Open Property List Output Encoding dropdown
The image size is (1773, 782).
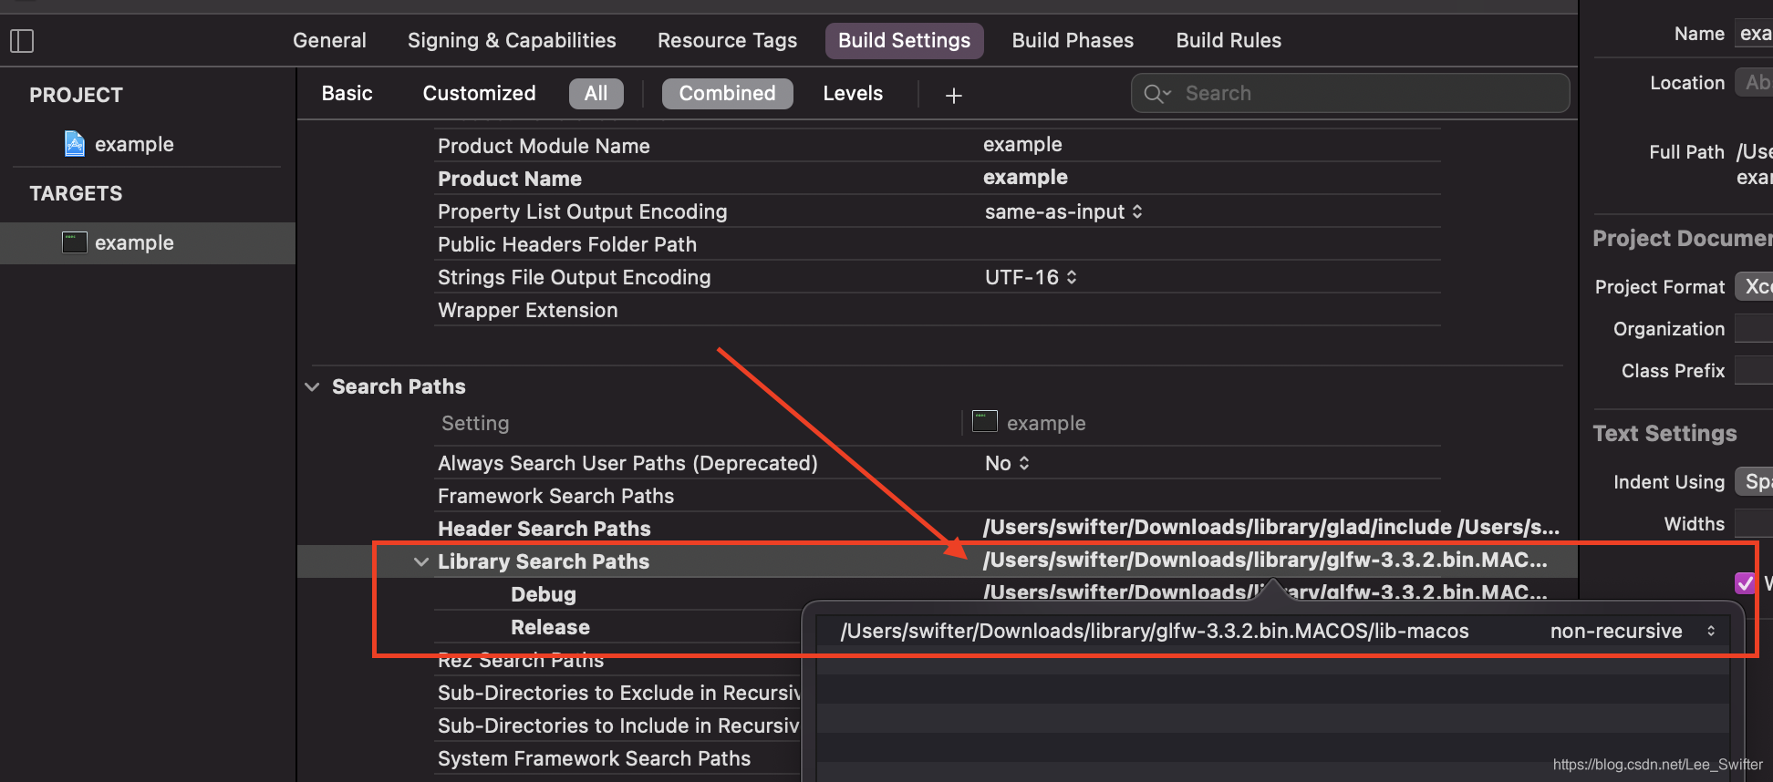(x=1063, y=211)
